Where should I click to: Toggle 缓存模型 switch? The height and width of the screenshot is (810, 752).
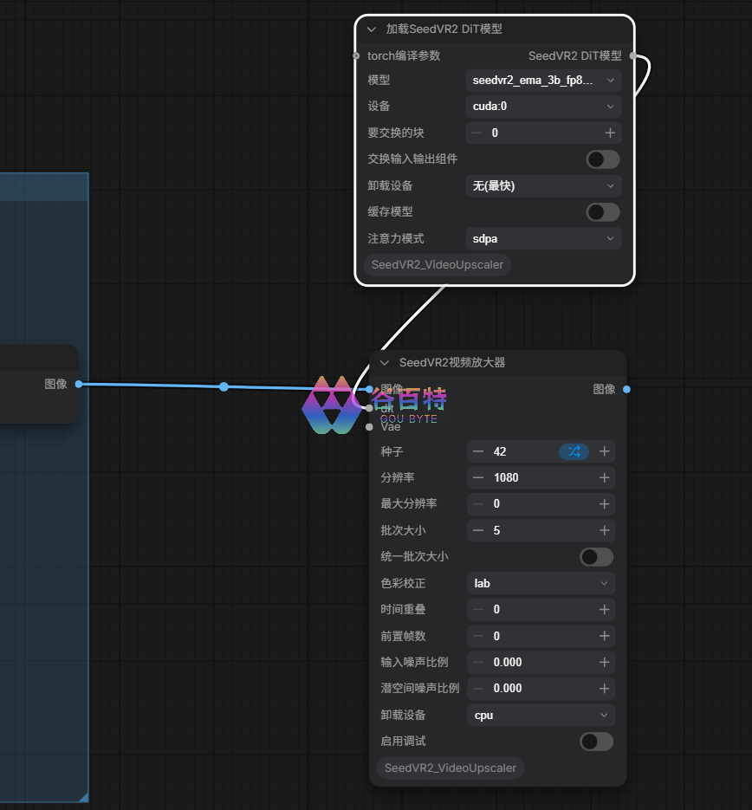point(603,212)
